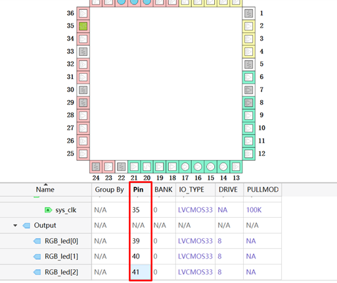Edit the pin 41 cell for RGB_led[2]
The width and height of the screenshot is (337, 283).
tap(140, 272)
